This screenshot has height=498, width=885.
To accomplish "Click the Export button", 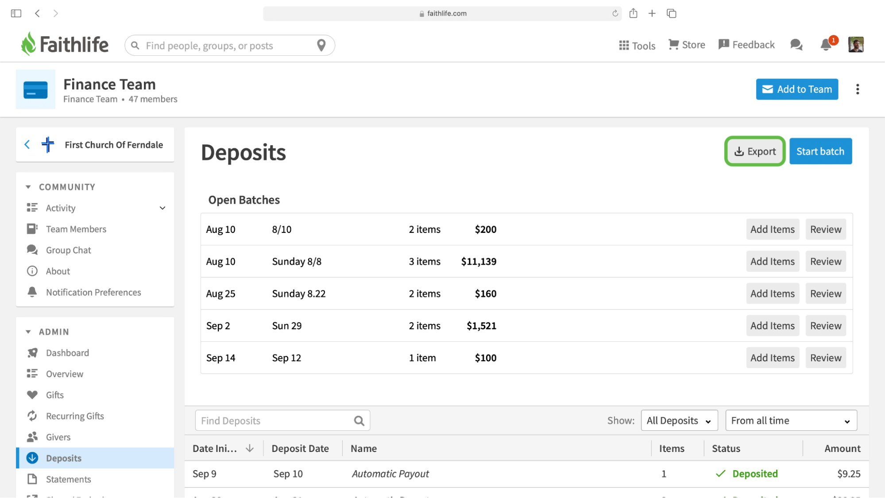I will pos(755,151).
